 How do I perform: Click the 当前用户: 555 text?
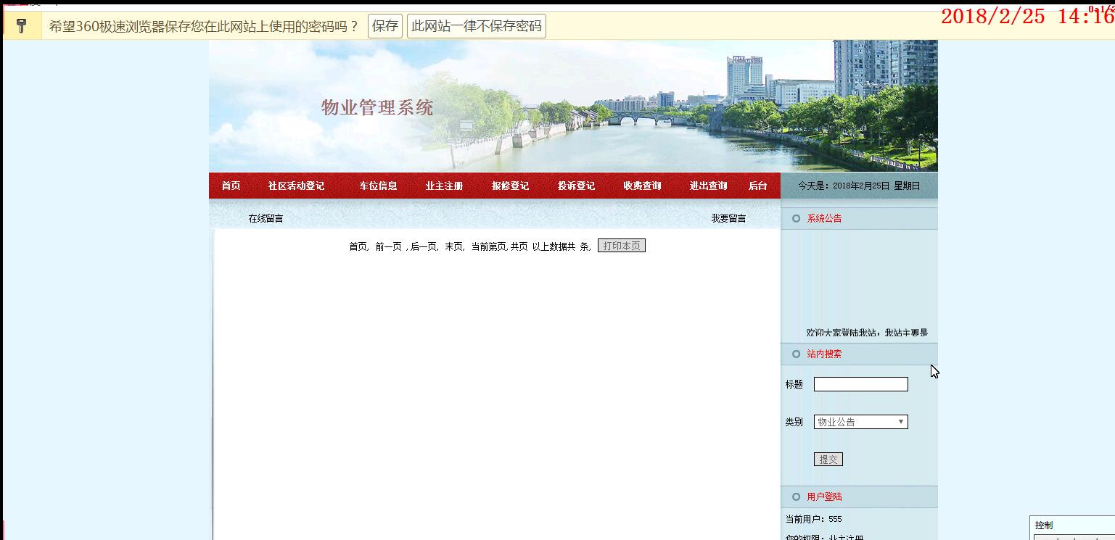pyautogui.click(x=813, y=519)
